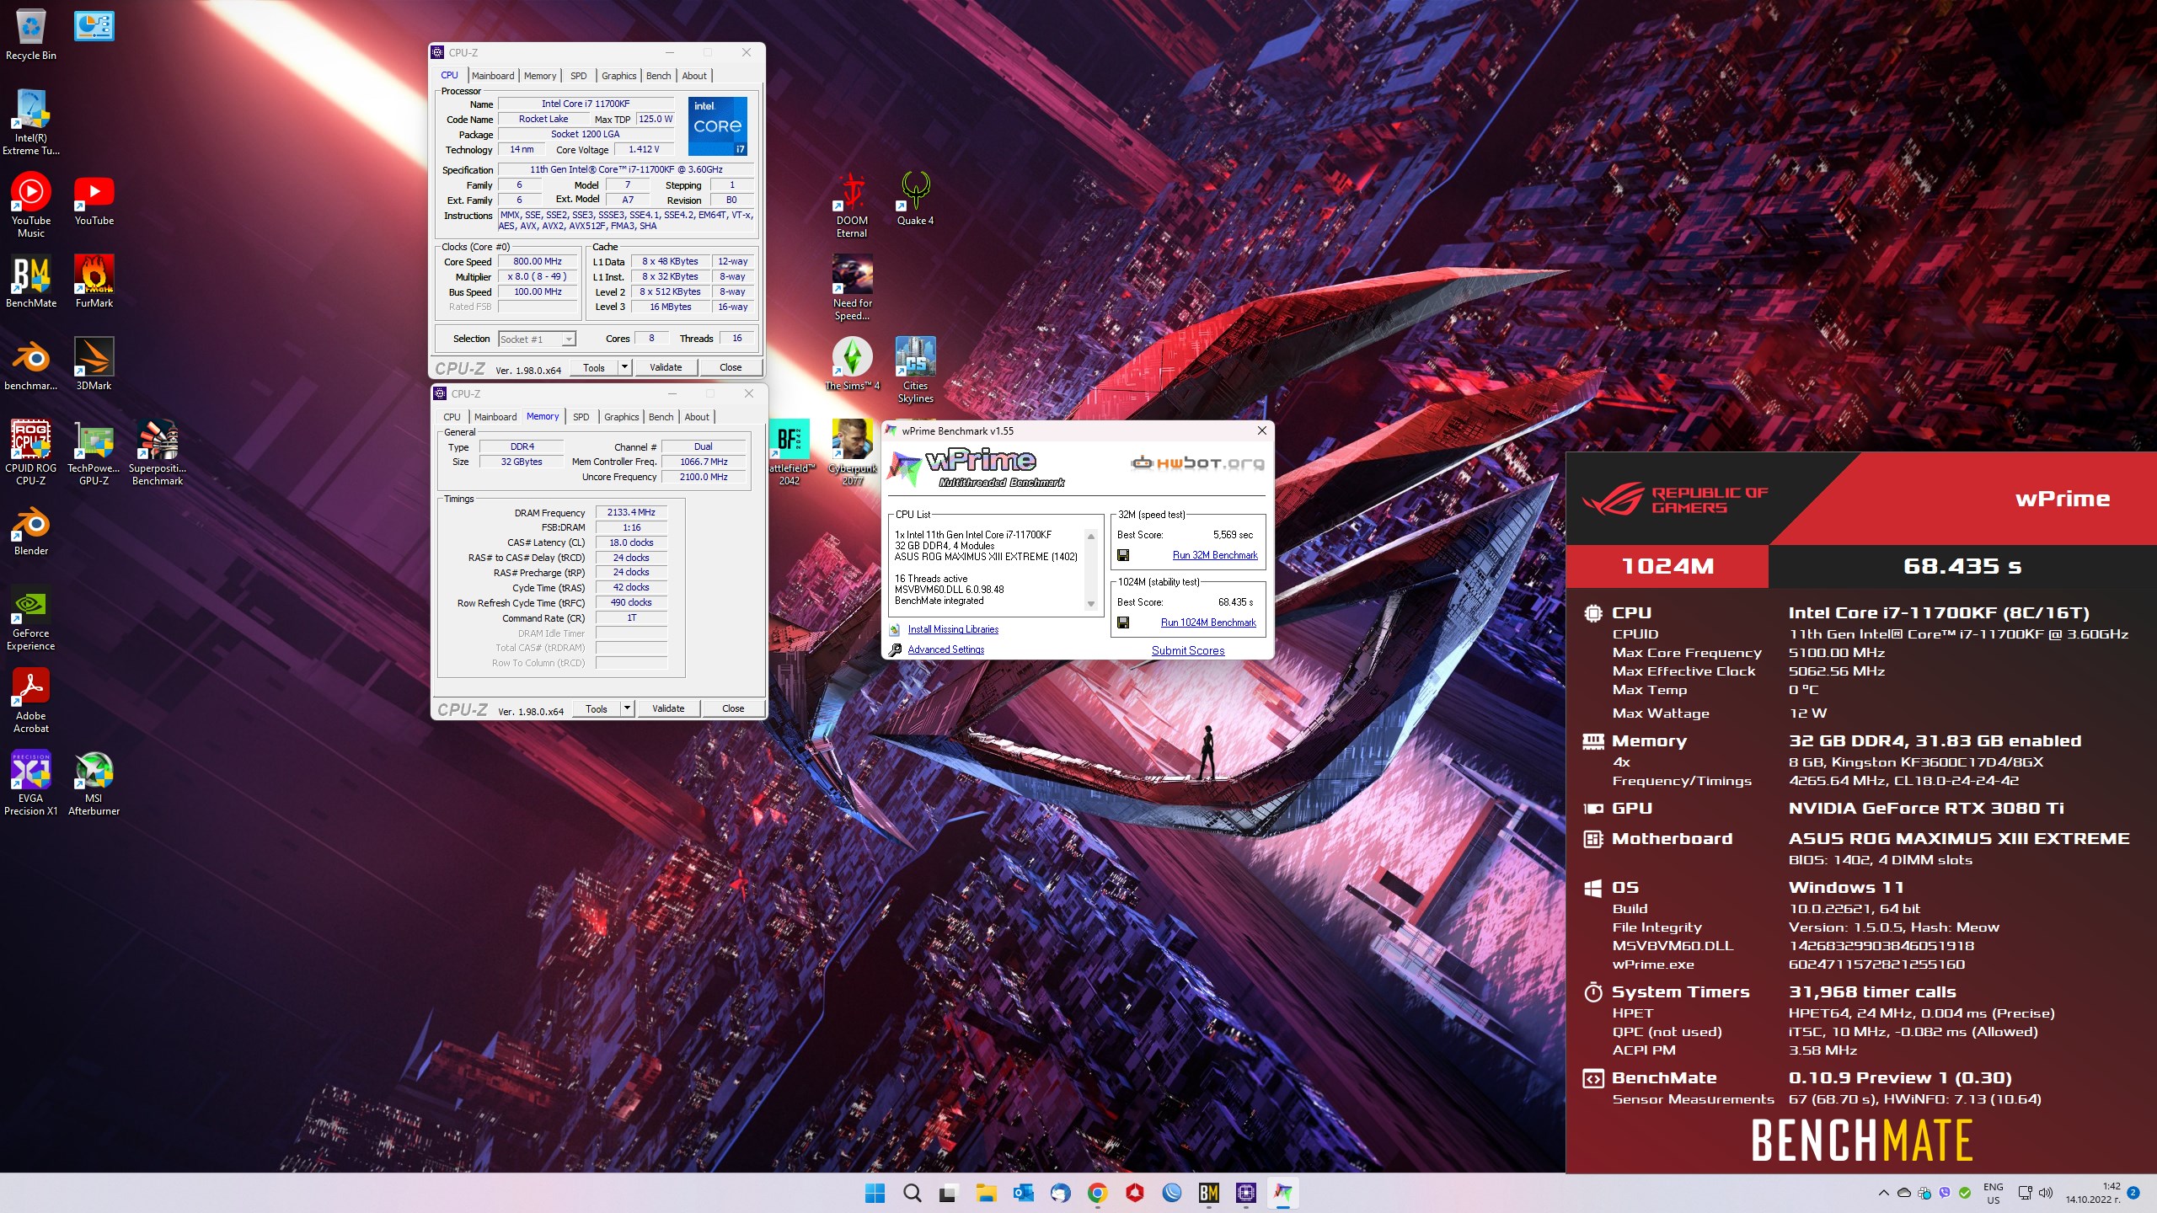Image resolution: width=2157 pixels, height=1213 pixels.
Task: Open Google Chrome from the taskbar
Action: point(1097,1192)
